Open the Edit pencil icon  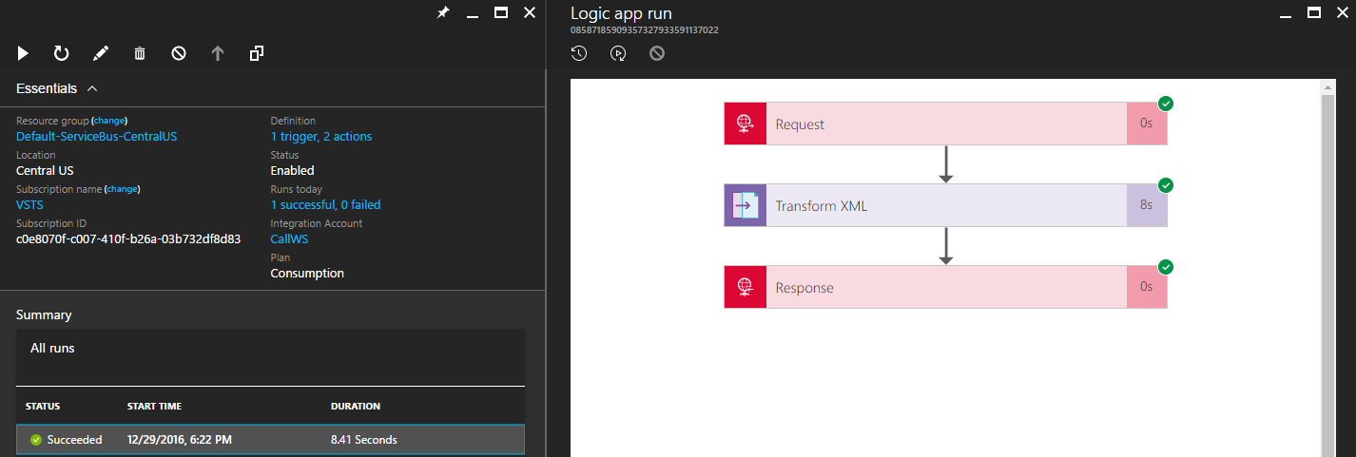[101, 54]
